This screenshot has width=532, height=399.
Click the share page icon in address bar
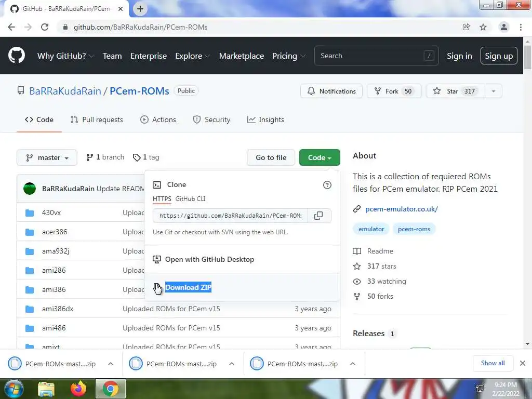(466, 27)
